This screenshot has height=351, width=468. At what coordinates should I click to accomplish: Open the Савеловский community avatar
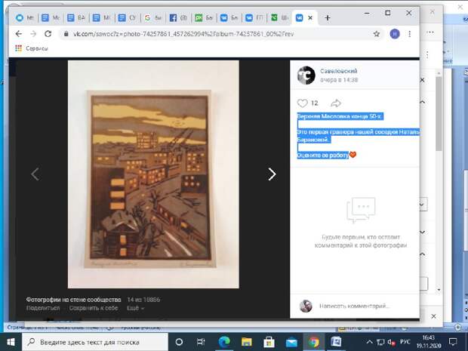(306, 75)
